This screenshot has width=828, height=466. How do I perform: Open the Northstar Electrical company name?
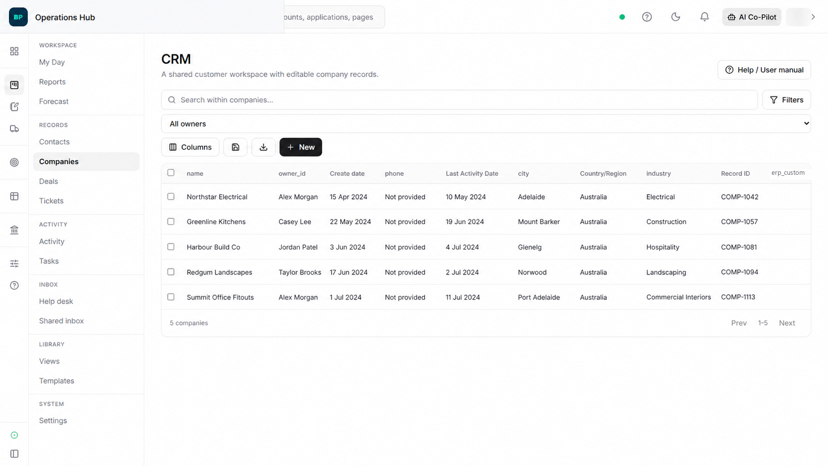click(217, 197)
